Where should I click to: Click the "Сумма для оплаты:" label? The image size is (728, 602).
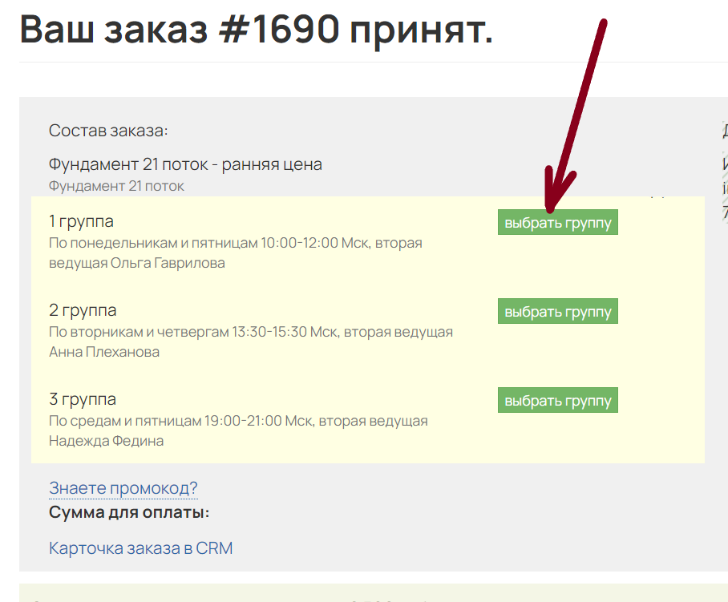(129, 512)
